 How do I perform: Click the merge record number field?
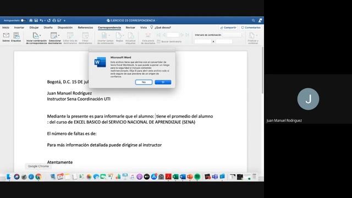tap(173, 35)
